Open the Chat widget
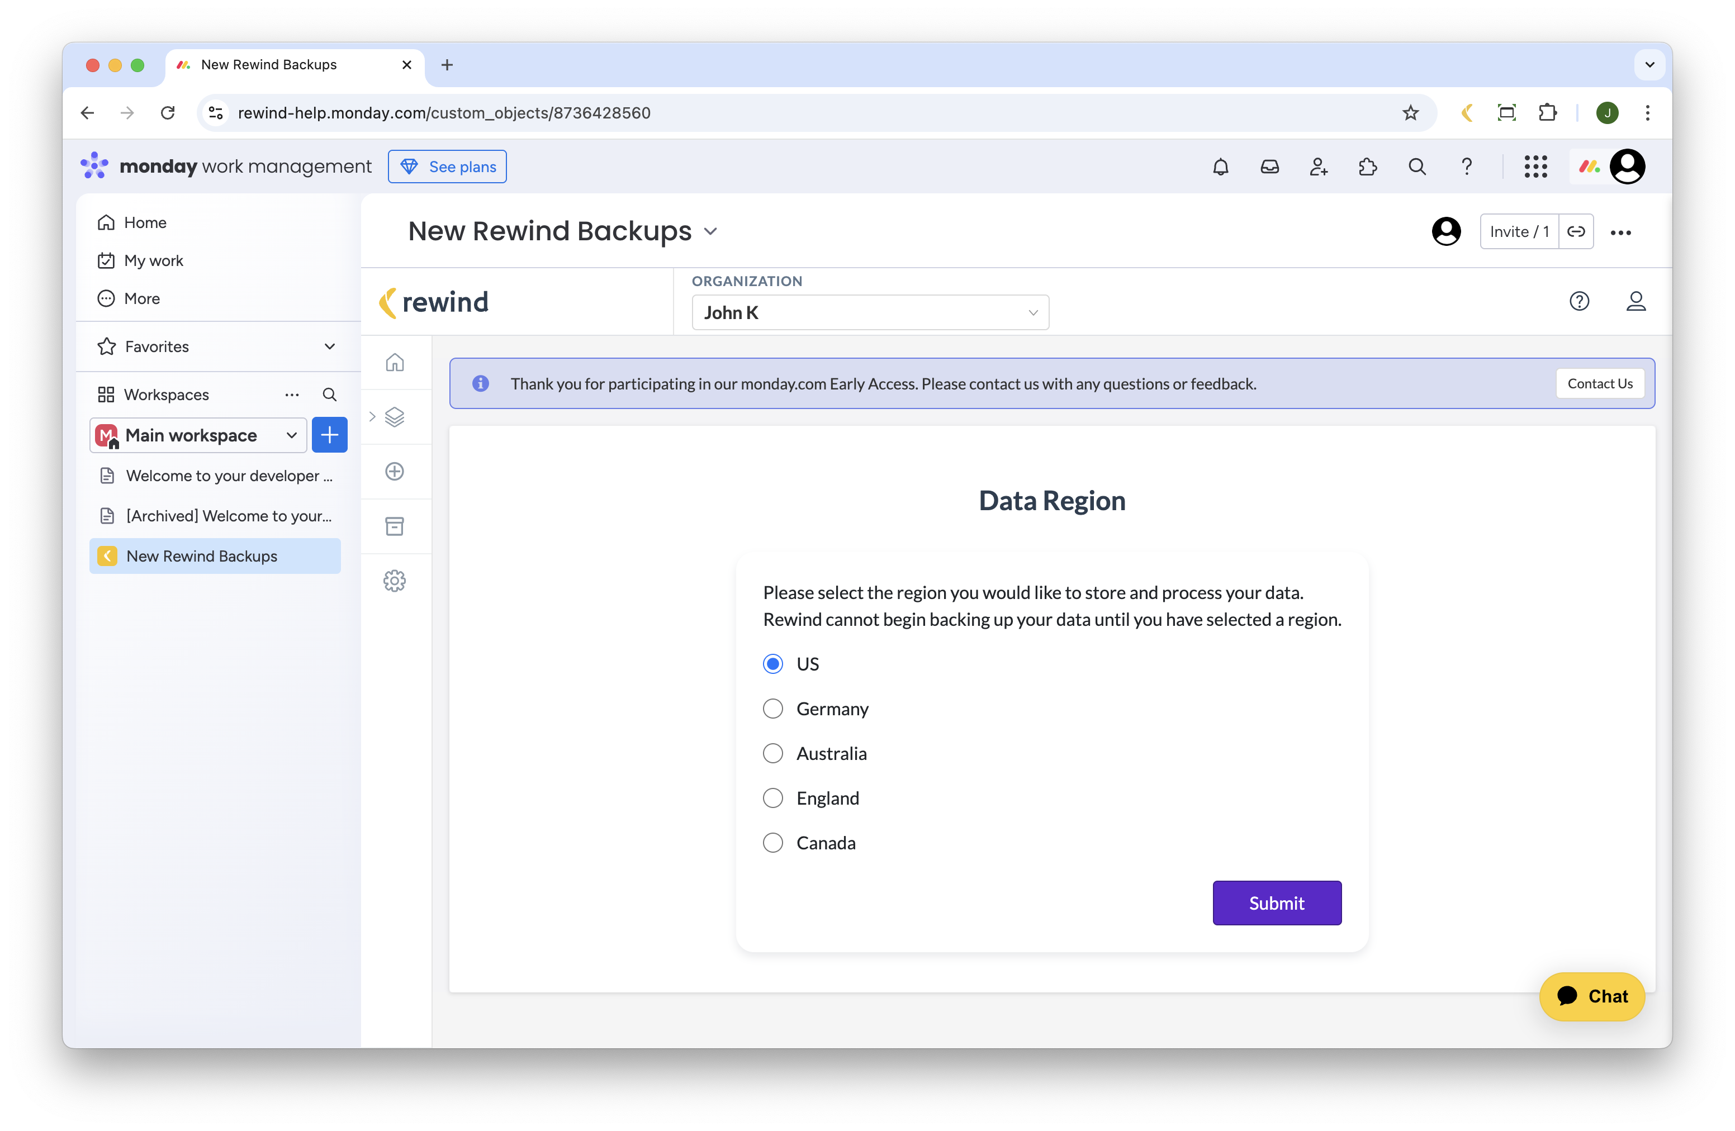 pos(1592,996)
